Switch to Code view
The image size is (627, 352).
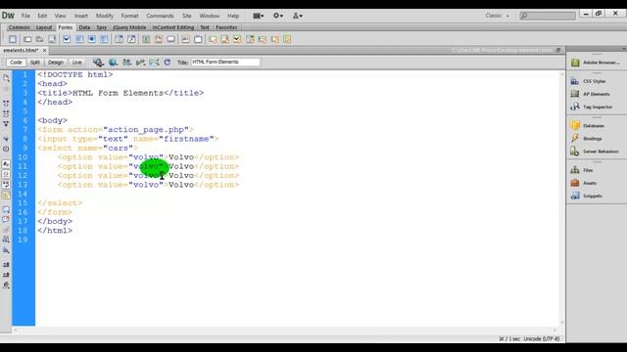16,63
